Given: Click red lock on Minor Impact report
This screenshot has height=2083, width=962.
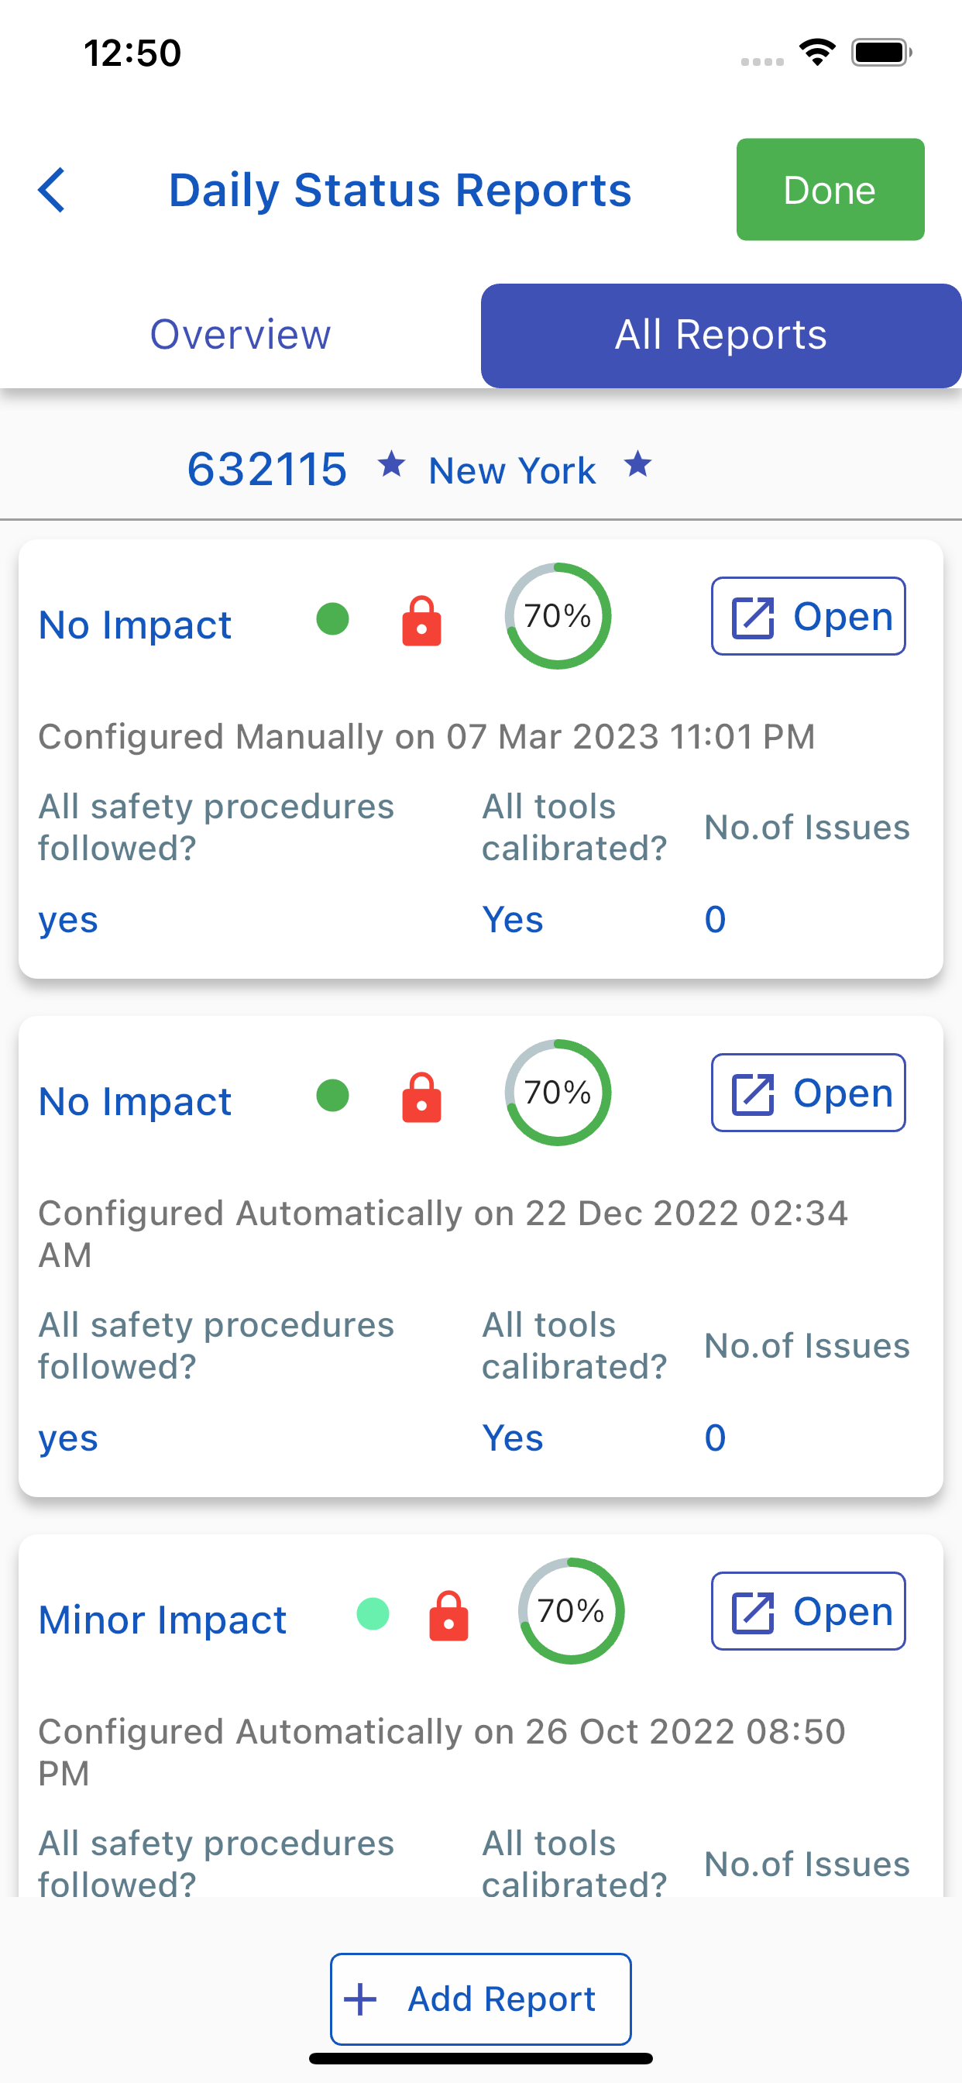Looking at the screenshot, I should (x=448, y=1616).
